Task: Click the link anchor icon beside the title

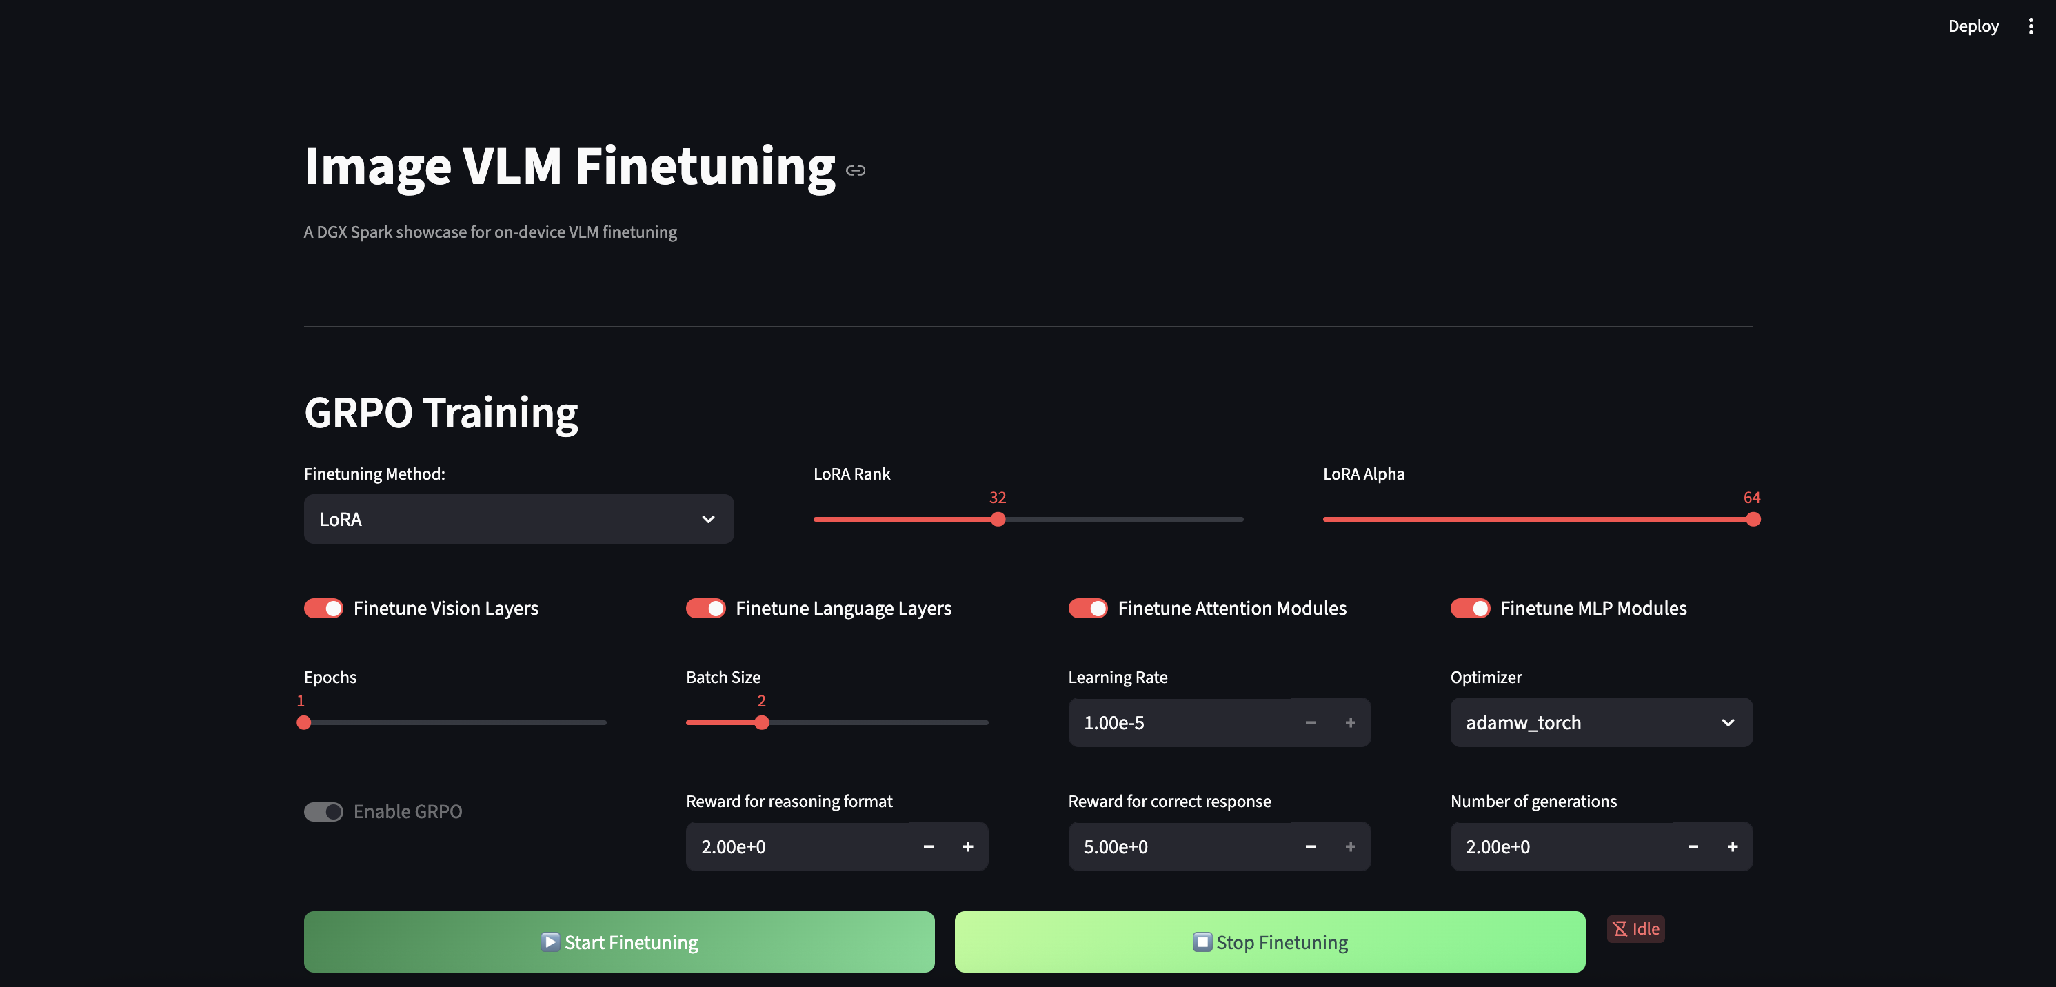Action: 856,169
